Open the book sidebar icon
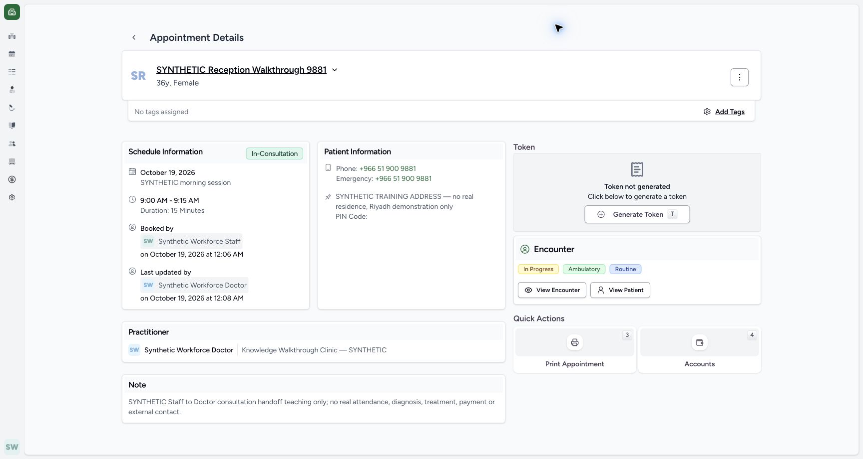 pos(12,126)
